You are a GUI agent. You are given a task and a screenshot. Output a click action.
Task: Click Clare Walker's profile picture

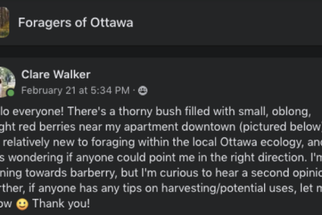point(6,82)
